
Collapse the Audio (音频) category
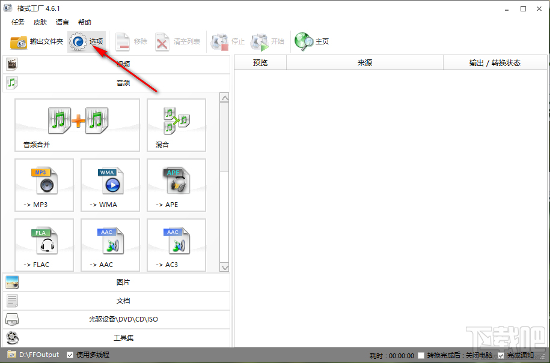[x=117, y=83]
